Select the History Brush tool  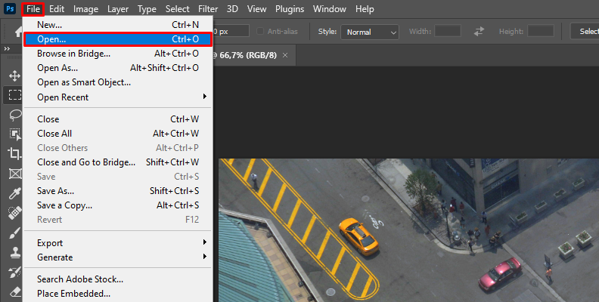[x=15, y=273]
